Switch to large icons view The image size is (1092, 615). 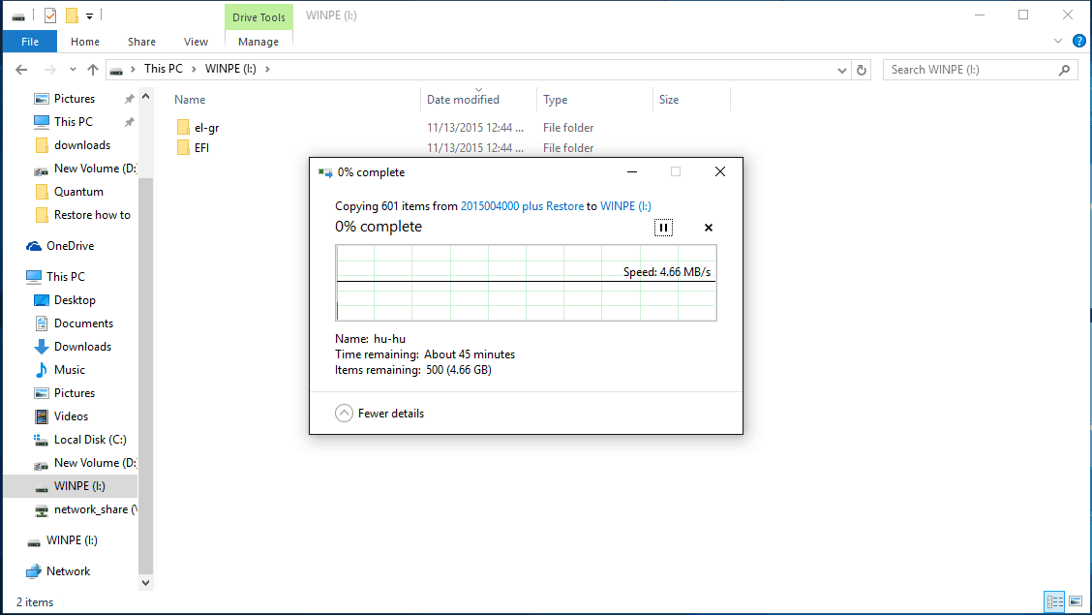[1076, 602]
